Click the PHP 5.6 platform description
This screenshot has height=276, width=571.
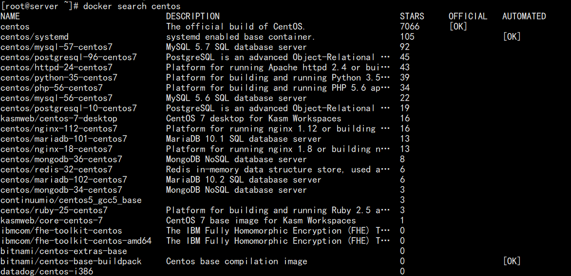pyautogui.click(x=278, y=88)
